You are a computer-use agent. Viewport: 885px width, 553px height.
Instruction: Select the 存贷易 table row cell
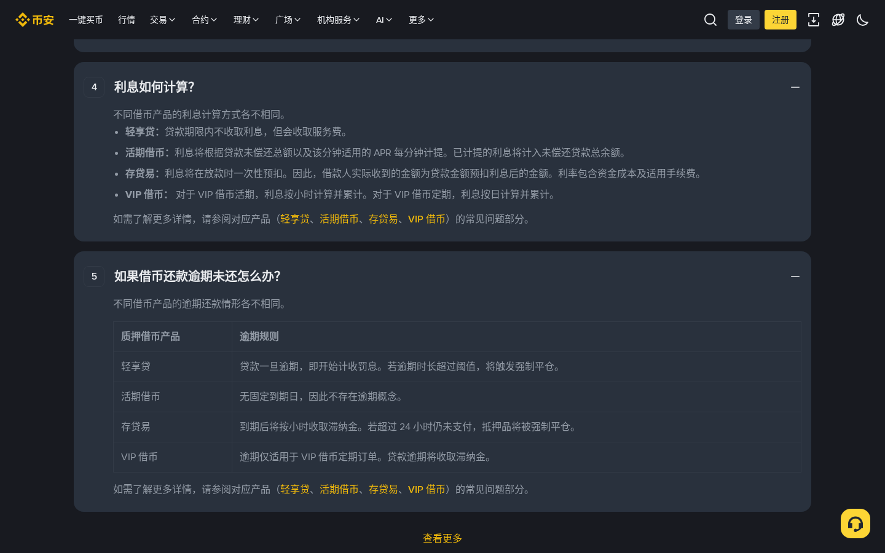point(173,427)
